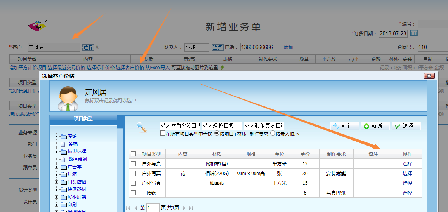The height and width of the screenshot is (212, 448).
Task: Jump to the last page of results
Action: [191, 208]
